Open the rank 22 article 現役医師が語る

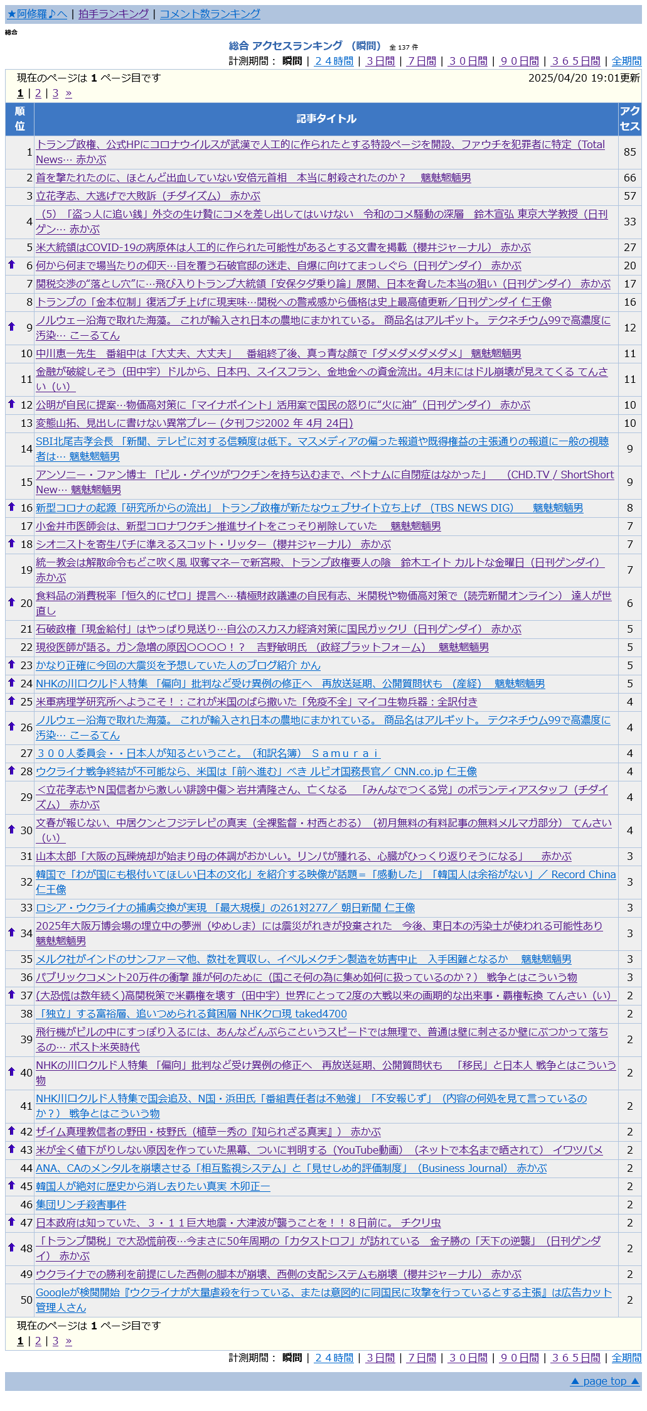[x=262, y=647]
